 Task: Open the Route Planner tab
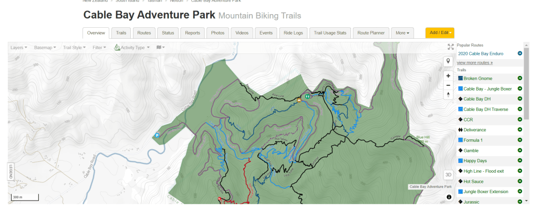pyautogui.click(x=371, y=33)
